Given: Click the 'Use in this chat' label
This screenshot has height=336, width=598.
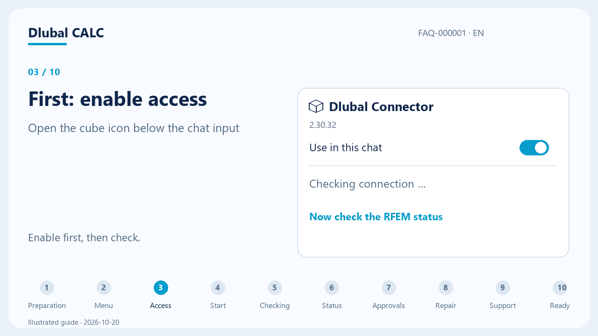Looking at the screenshot, I should 346,148.
